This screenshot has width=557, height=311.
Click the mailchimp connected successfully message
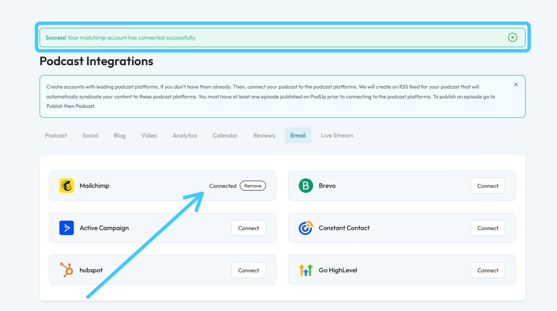(x=121, y=38)
